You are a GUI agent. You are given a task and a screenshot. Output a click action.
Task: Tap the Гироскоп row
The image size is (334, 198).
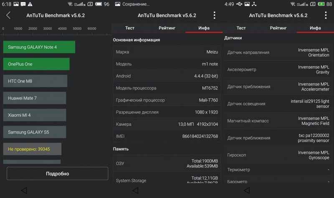point(278,155)
